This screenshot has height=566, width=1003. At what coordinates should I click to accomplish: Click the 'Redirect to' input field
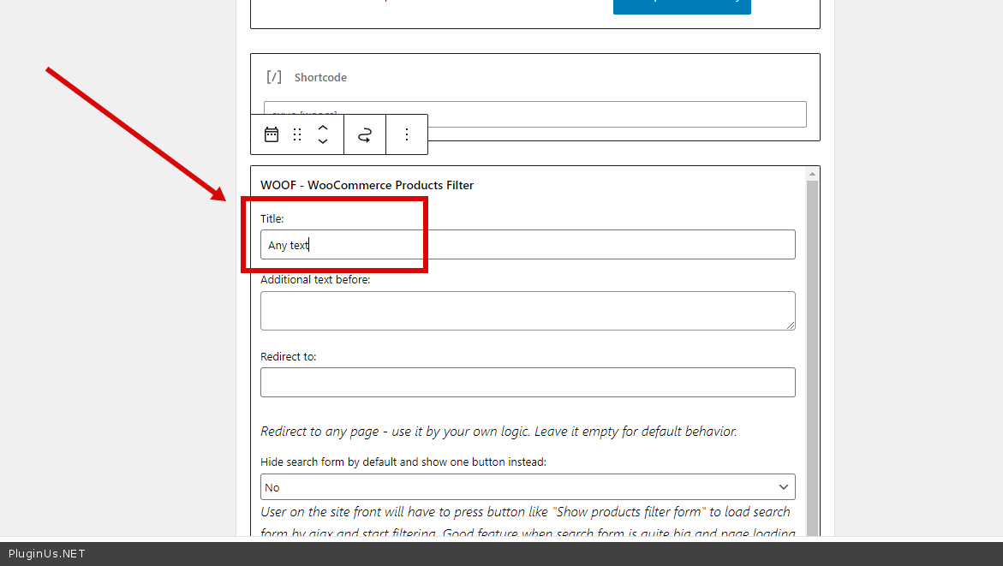(x=528, y=382)
